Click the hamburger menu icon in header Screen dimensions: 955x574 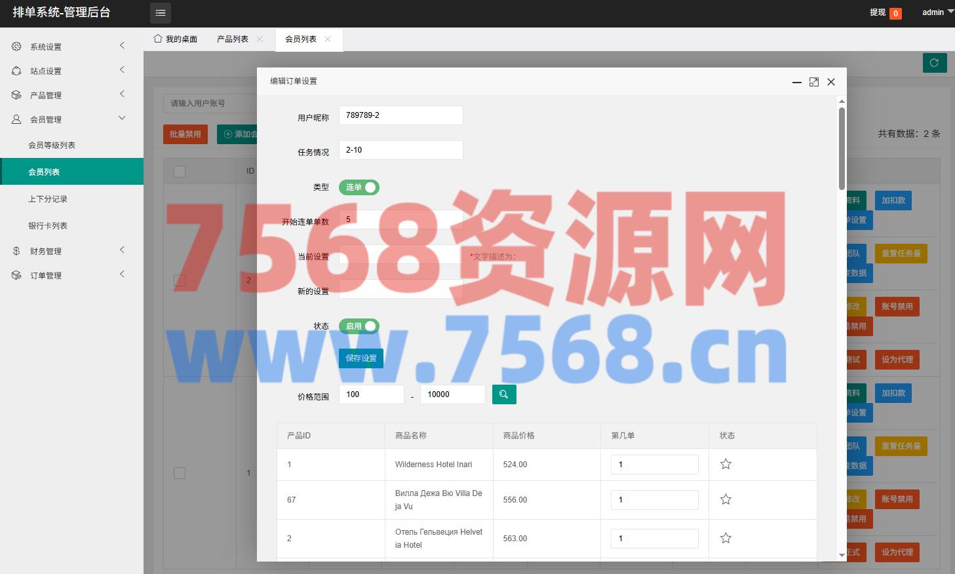tap(161, 13)
